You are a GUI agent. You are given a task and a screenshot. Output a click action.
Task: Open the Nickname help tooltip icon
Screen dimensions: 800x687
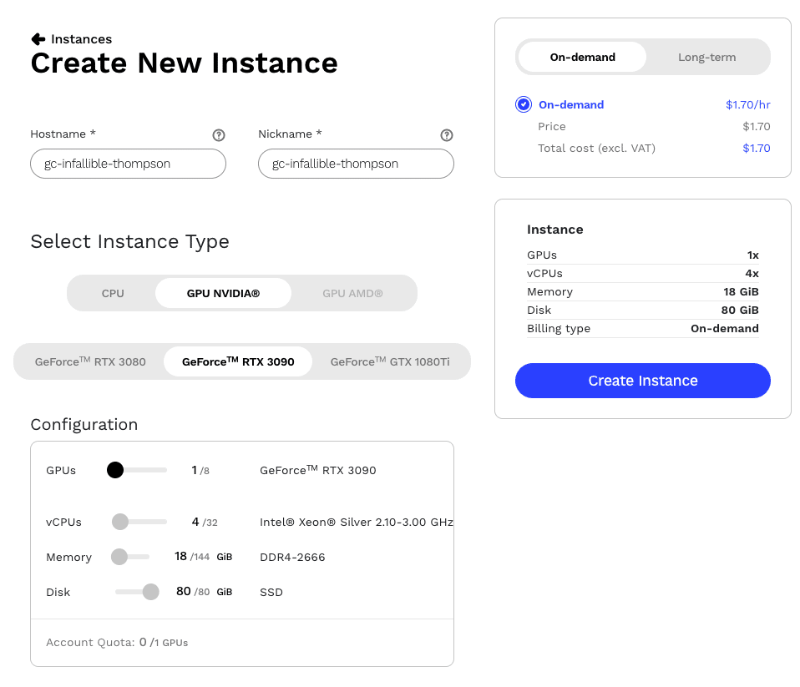[447, 134]
